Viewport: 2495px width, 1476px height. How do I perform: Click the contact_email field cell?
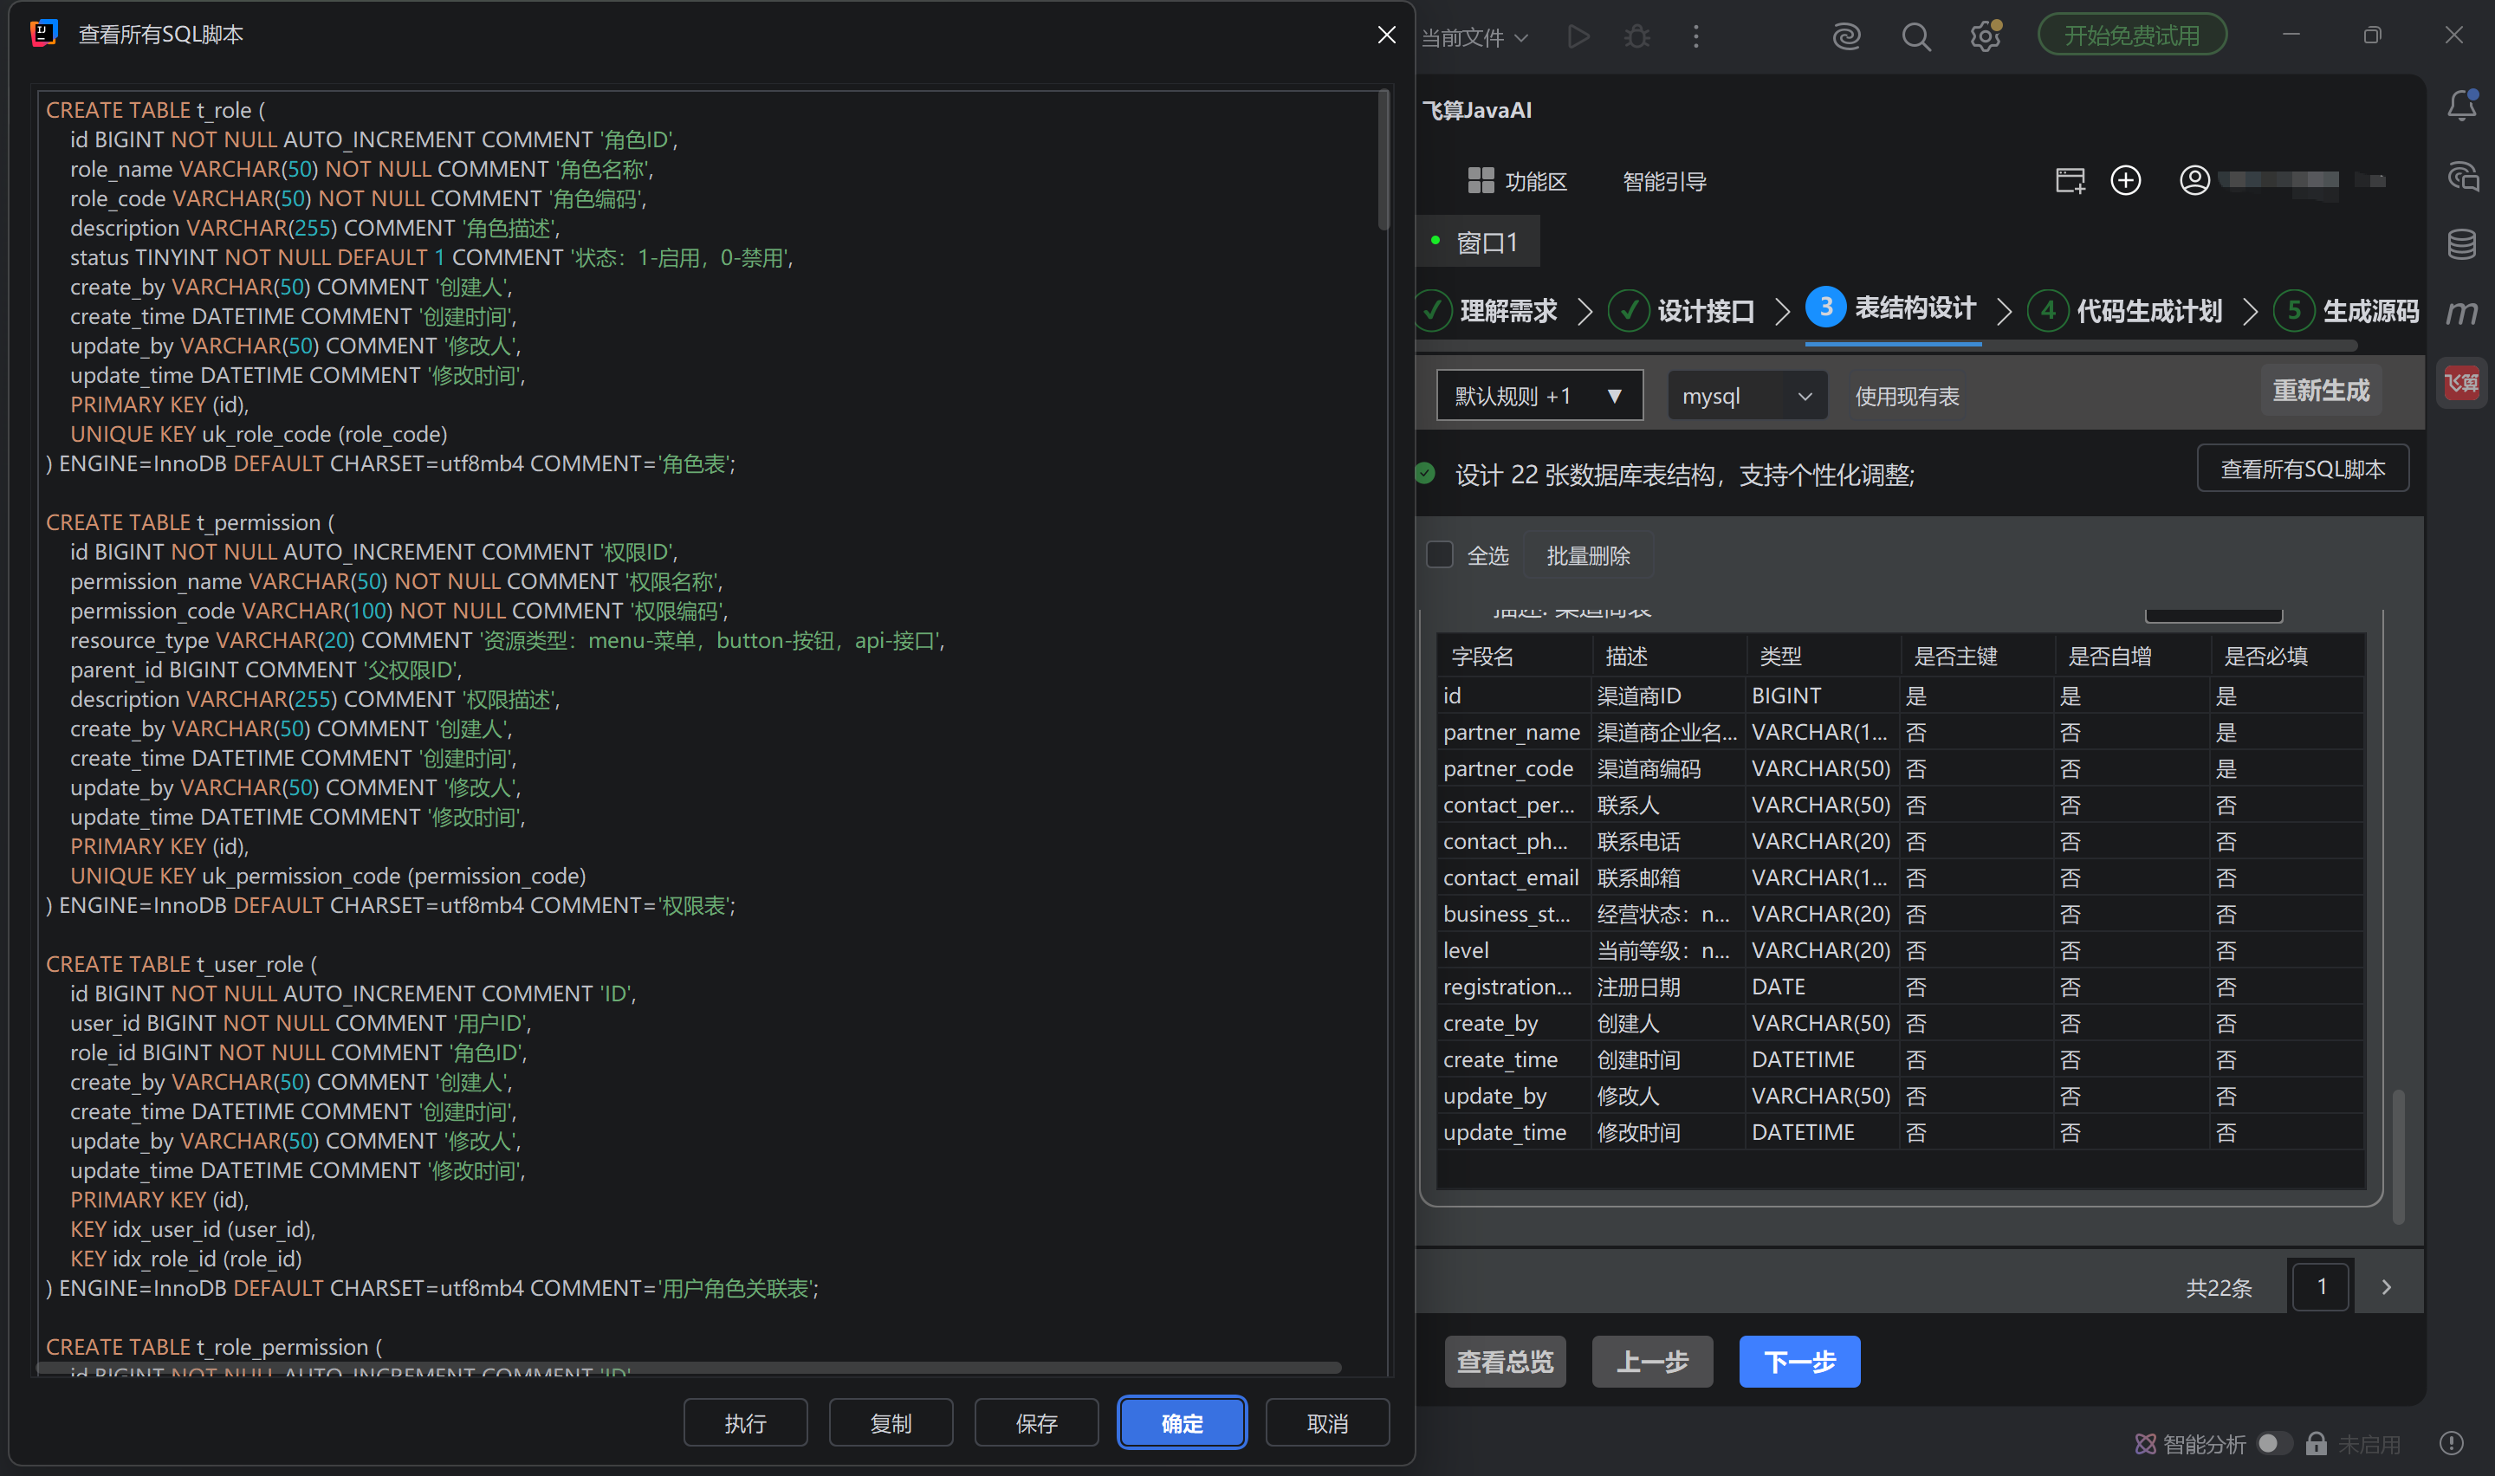1513,877
